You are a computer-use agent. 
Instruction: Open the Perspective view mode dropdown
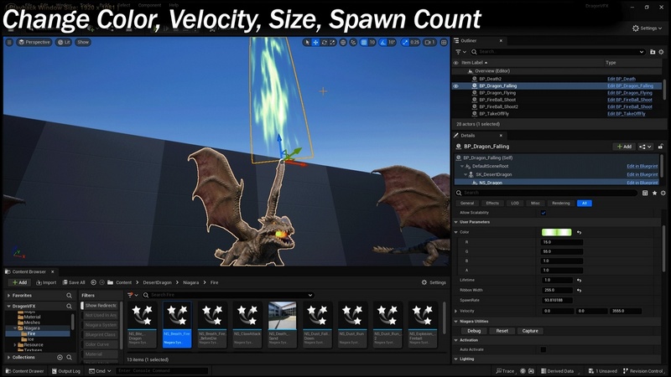34,42
